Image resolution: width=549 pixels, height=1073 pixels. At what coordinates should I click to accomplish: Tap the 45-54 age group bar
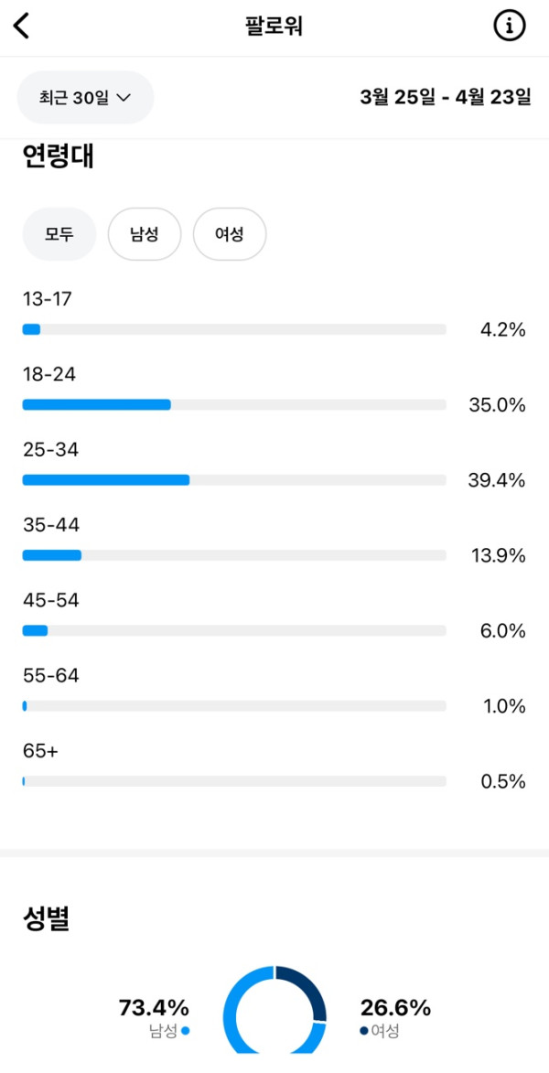pos(233,630)
